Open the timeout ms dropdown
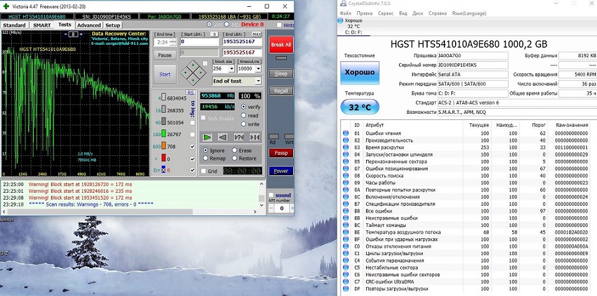Viewport: 597px width, 296px height. point(258,69)
